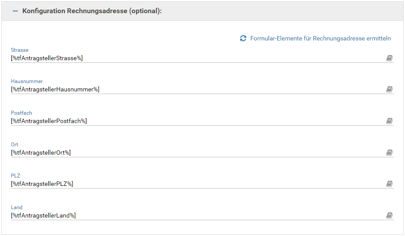
Task: Click the 'Konfiguration Rechnungsadresse (optional)' header title
Action: tap(92, 11)
